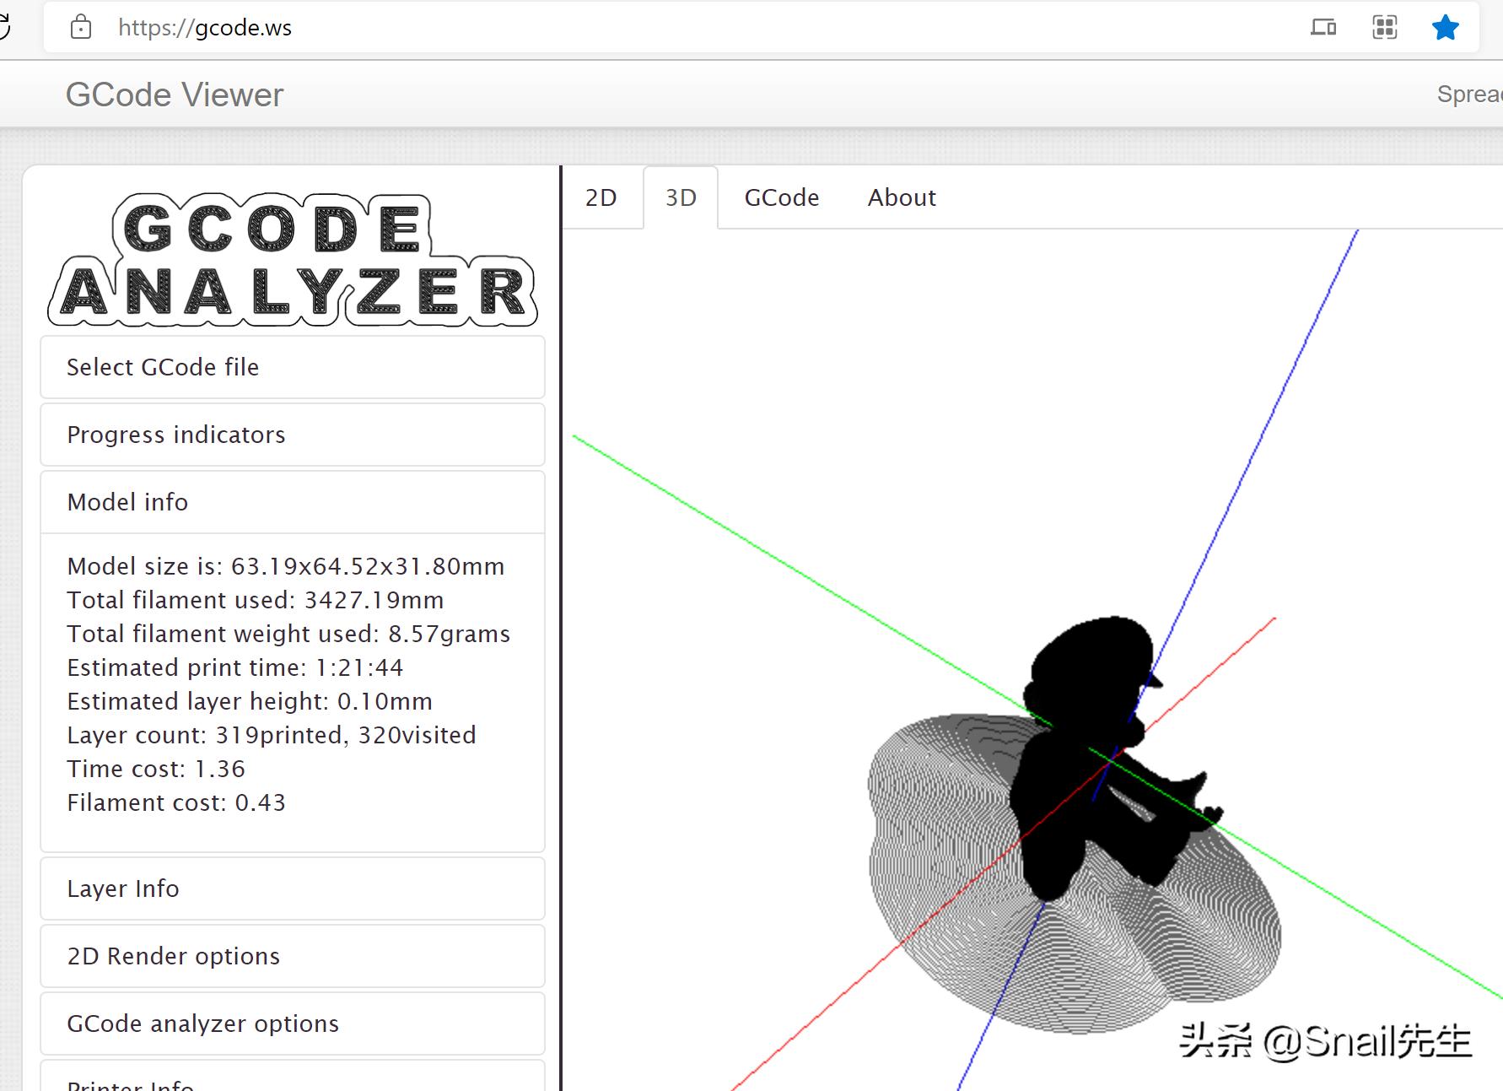Click the 'Filament cost: 0.43' text
The width and height of the screenshot is (1503, 1091).
176,802
